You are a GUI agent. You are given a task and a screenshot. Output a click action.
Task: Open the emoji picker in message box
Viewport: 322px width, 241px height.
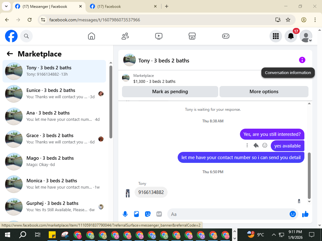pos(293,214)
